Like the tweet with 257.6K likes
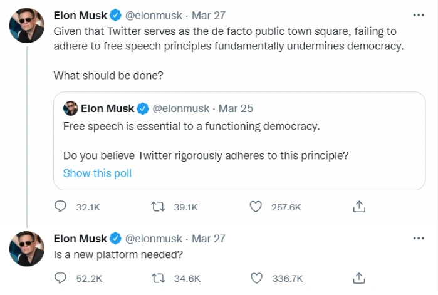This screenshot has width=438, height=295. [256, 206]
